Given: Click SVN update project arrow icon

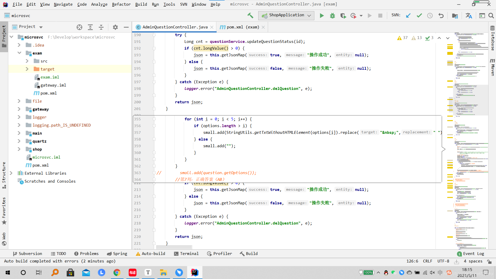Looking at the screenshot, I should pos(408,16).
